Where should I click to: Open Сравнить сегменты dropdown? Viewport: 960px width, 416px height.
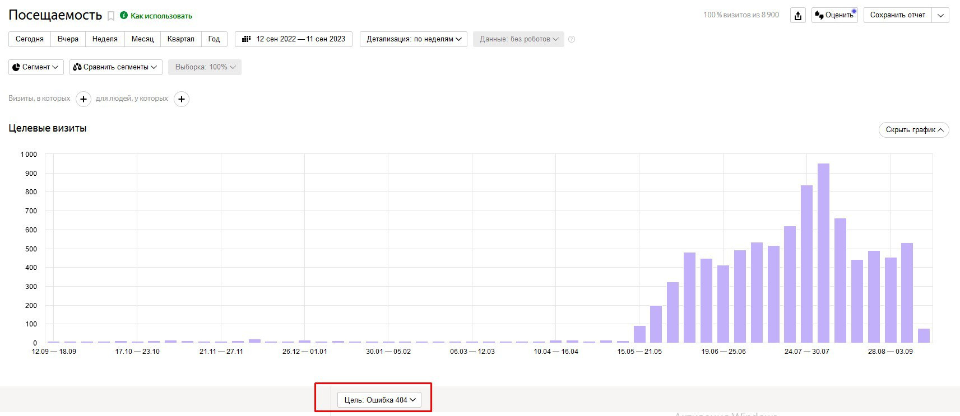click(116, 67)
